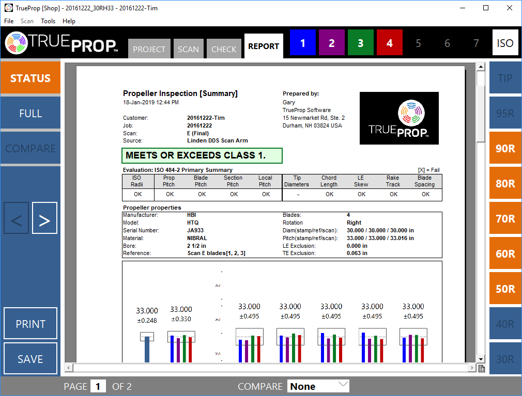This screenshot has height=396, width=522.
Task: Switch to the CHECK tab
Action: [224, 49]
